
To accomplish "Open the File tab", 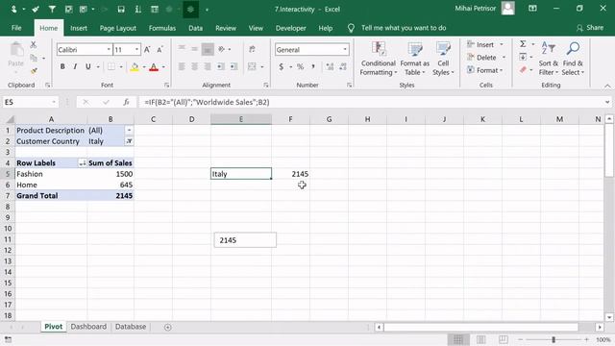I will (x=16, y=28).
